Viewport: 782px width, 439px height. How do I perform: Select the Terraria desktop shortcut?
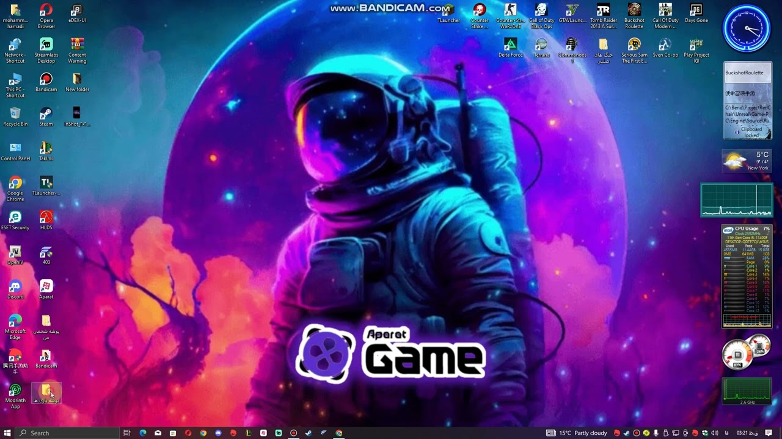coord(541,48)
